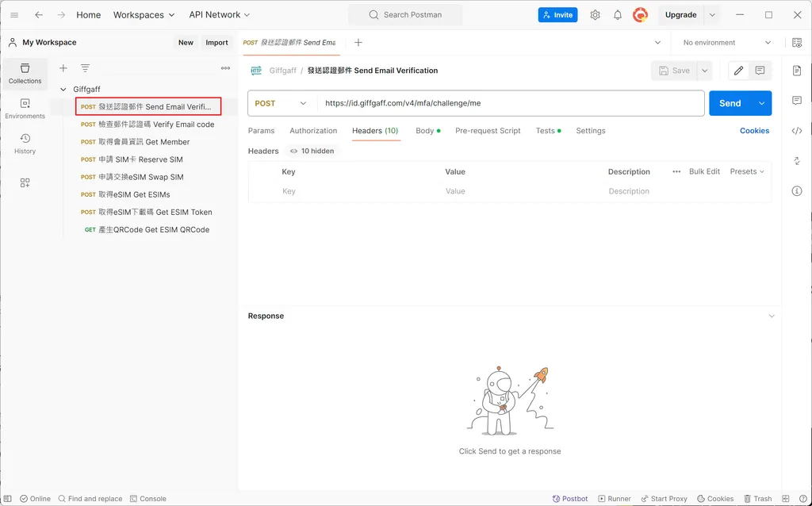Open the settings gear in the header
This screenshot has width=812, height=506.
(x=595, y=14)
